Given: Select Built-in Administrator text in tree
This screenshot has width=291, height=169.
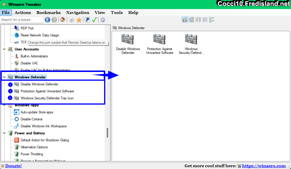Looking at the screenshot, I should [x=34, y=56].
